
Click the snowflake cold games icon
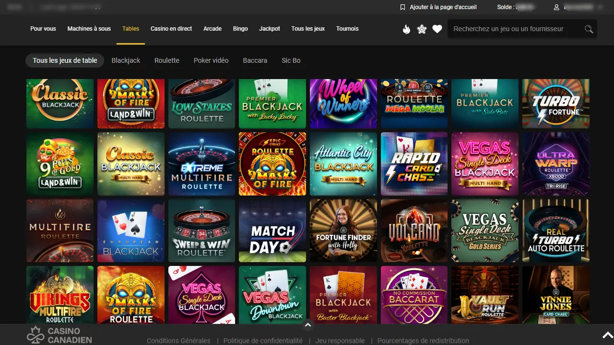coord(422,29)
